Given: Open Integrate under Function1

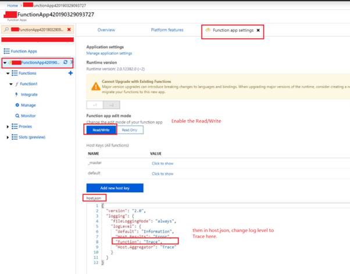Looking at the screenshot, I should (x=29, y=95).
